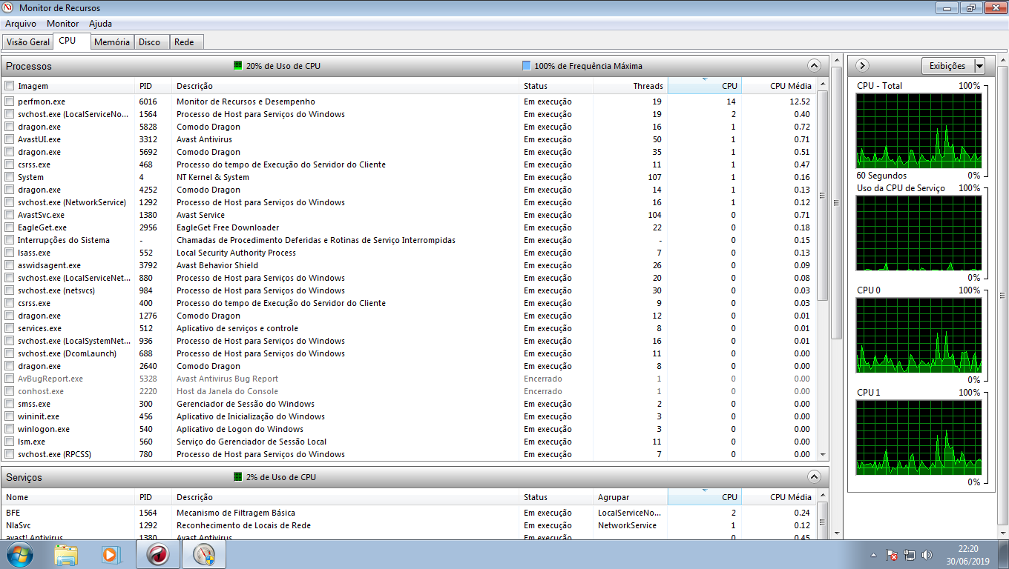The image size is (1009, 569).
Task: Tick the select-all checkbox beside Imagem header
Action: pyautogui.click(x=9, y=86)
